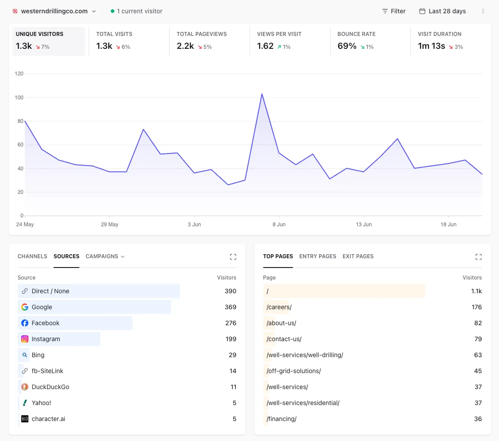Click the Instagram logo icon
Viewport: 499px width, 441px height.
[24, 339]
